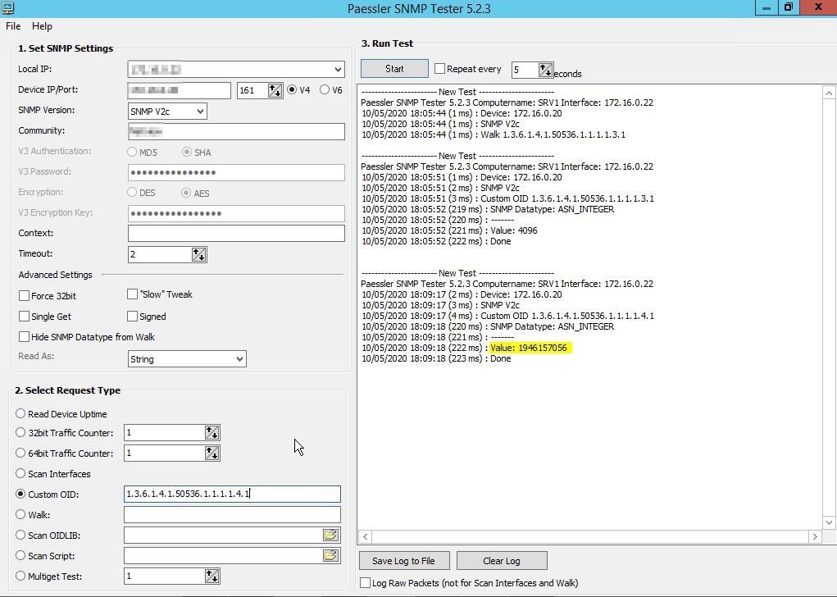Click the Community input field
Screen dimensions: 837x597
point(236,131)
